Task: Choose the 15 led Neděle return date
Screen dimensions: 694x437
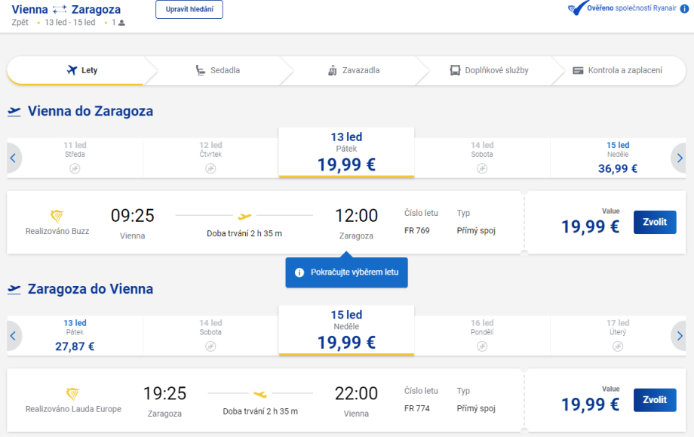Action: coord(346,331)
